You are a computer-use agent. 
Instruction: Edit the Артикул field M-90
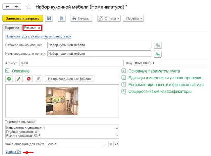click(72, 63)
